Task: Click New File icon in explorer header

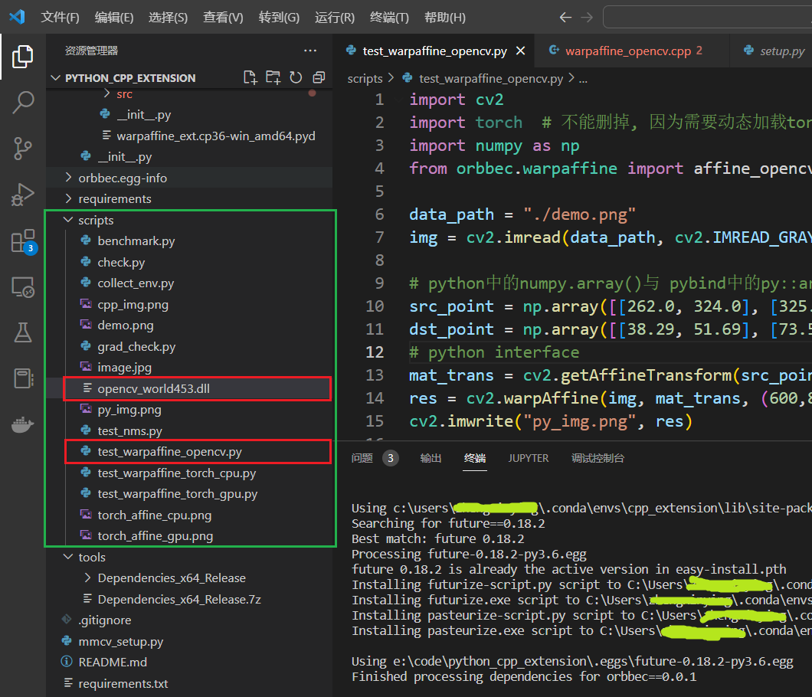Action: pyautogui.click(x=250, y=77)
